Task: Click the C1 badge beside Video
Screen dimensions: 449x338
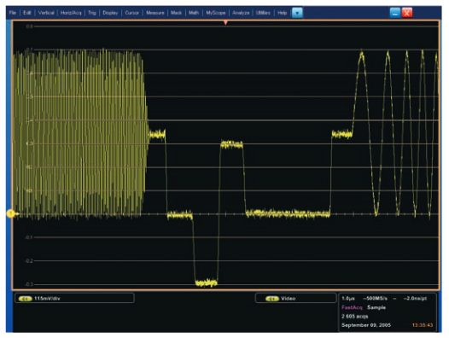Action: tap(272, 299)
